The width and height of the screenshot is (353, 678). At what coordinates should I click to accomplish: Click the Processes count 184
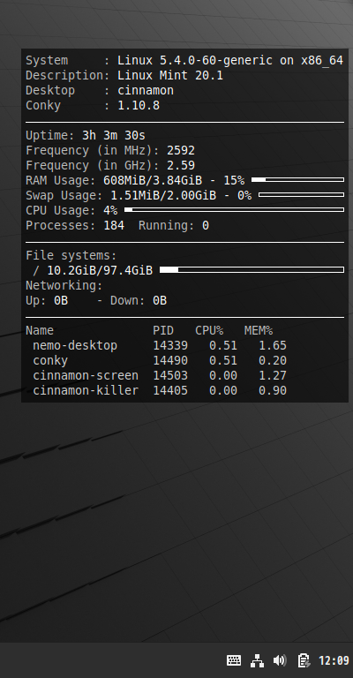(x=114, y=225)
